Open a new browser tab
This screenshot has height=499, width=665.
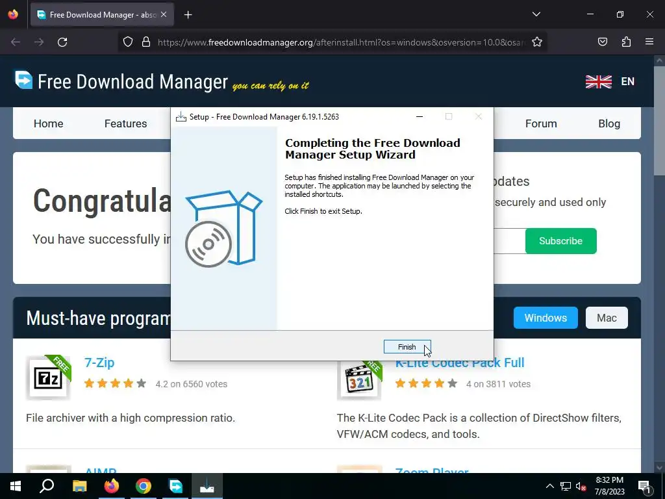tap(188, 15)
